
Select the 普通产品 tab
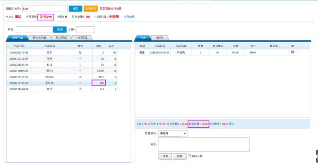click(x=18, y=38)
